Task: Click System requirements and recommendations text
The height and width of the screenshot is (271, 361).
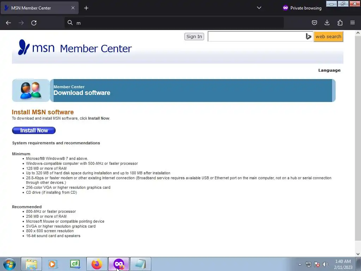Action: (56, 143)
